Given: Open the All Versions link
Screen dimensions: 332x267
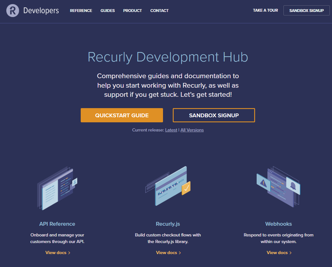Looking at the screenshot, I should pos(192,130).
